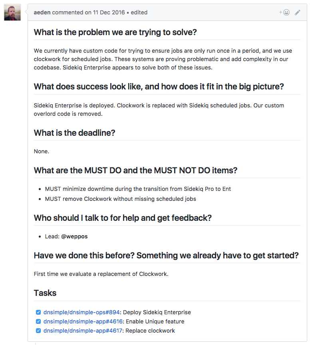Open issue link dnsimple/dnsimple-ops#894
Image resolution: width=310 pixels, height=345 pixels.
coord(81,312)
